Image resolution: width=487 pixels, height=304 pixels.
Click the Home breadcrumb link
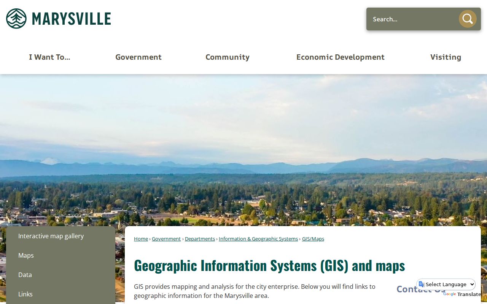point(141,239)
